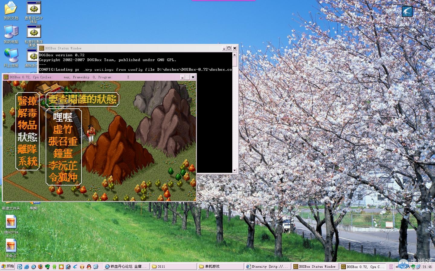Click the CH language bar indicator
This screenshot has height=271, width=435.
pyautogui.click(x=391, y=267)
